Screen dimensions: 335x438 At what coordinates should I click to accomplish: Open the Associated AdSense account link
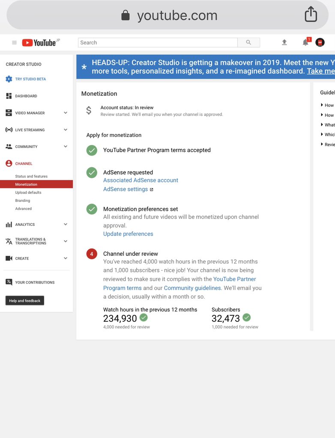click(141, 181)
